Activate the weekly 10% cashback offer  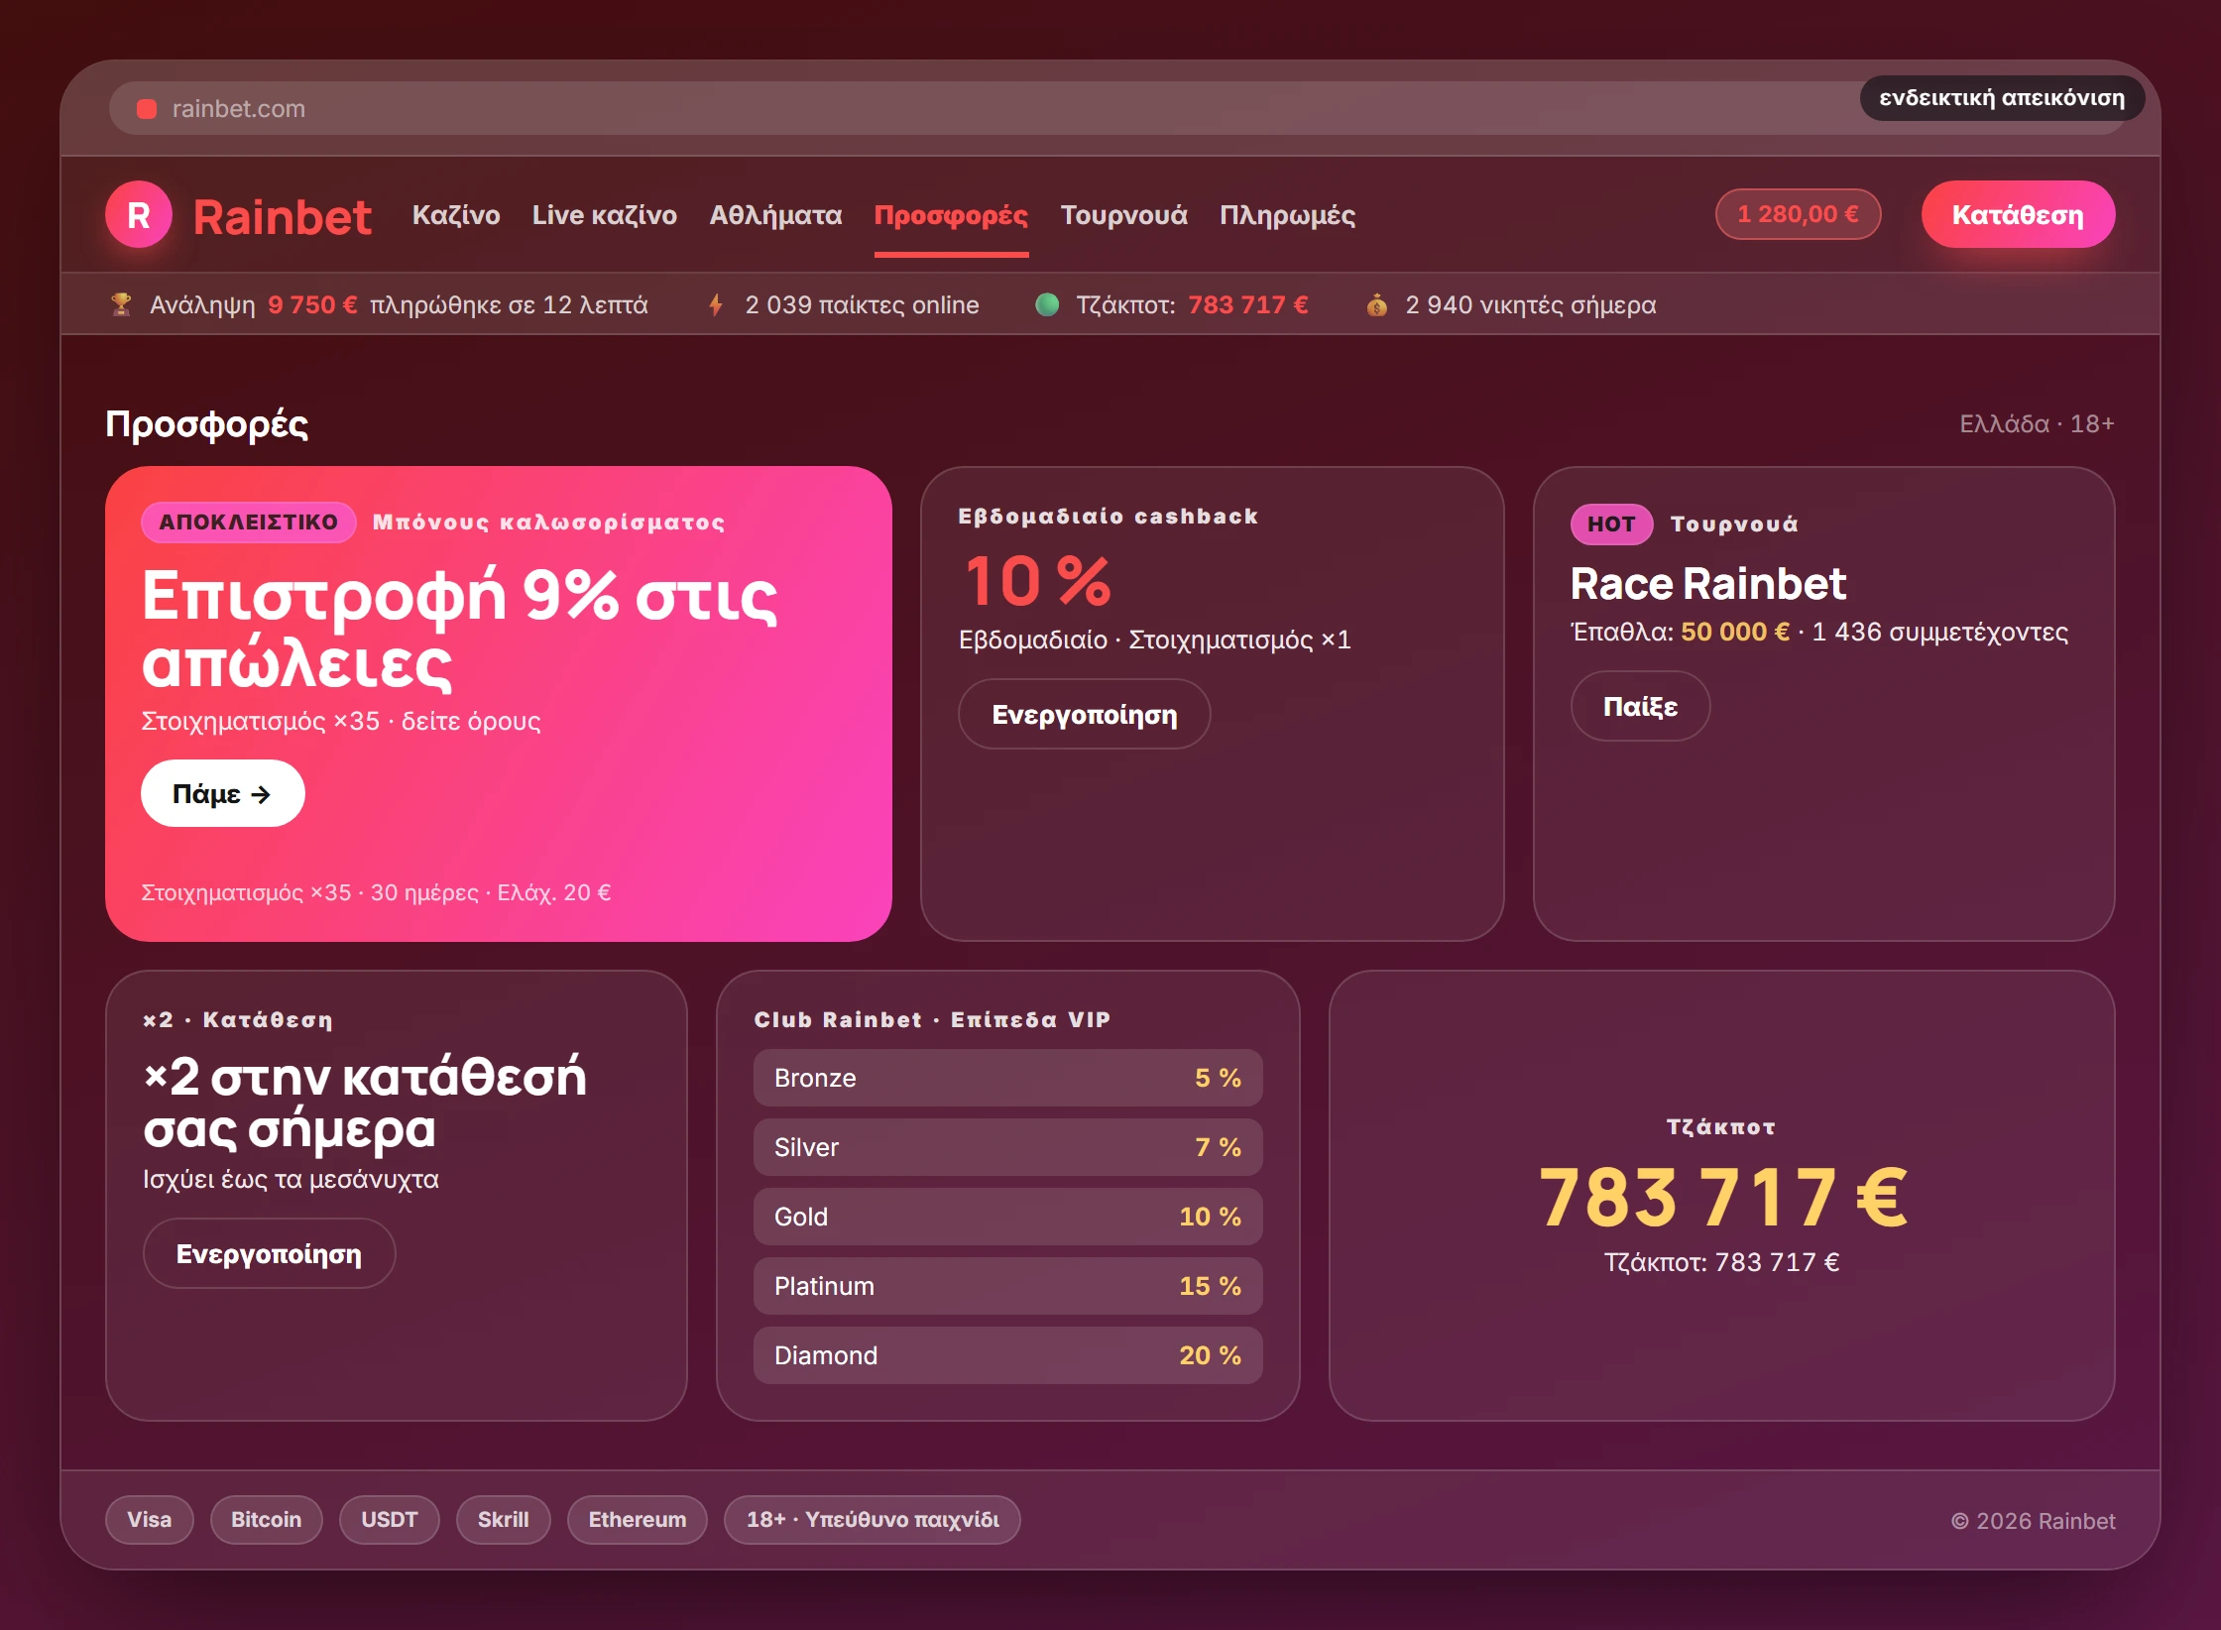click(x=1084, y=714)
